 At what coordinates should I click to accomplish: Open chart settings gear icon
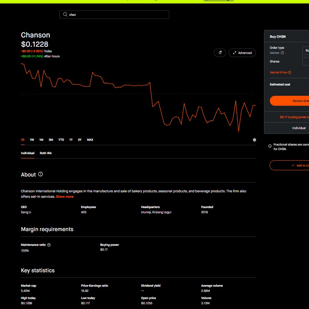254,140
